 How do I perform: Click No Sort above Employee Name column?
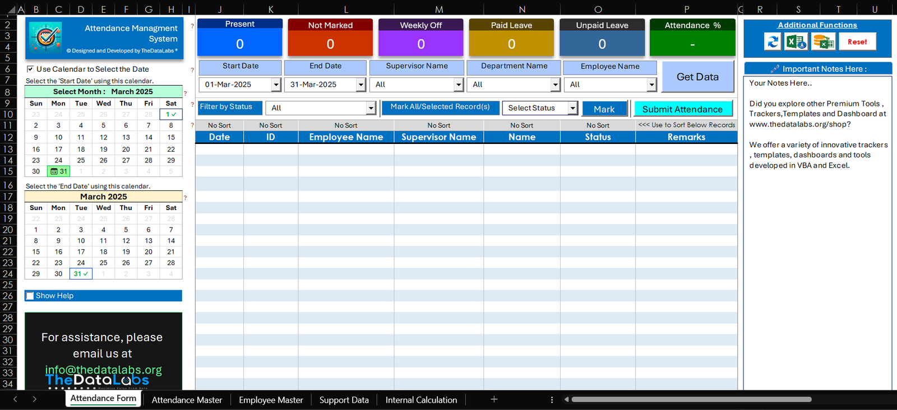pyautogui.click(x=346, y=125)
